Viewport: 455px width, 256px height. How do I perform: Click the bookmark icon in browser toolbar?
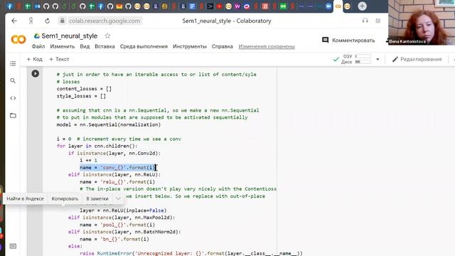(x=378, y=21)
